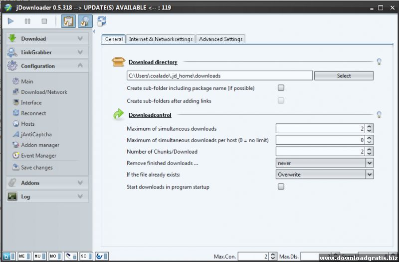This screenshot has height=262, width=399.
Task: Pause downloads with the toolbar pause button
Action: pos(27,21)
